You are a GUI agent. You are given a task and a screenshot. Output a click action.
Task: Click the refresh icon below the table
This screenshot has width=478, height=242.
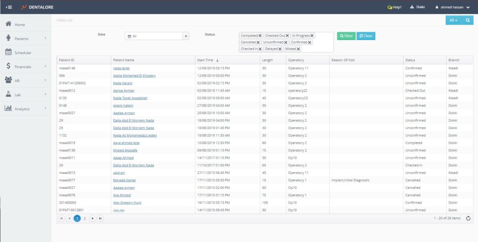click(468, 218)
